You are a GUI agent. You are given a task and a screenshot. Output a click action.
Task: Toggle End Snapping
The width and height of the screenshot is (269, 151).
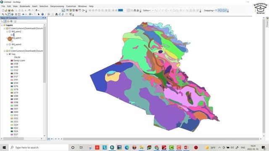[219, 10]
